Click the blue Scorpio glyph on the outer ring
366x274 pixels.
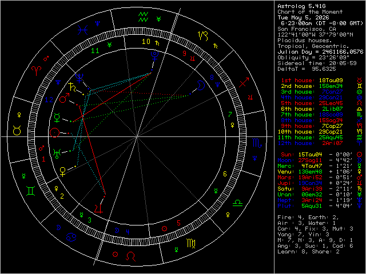pyautogui.click(x=257, y=143)
